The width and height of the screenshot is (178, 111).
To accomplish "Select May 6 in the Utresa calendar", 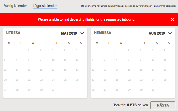I will coord(9,63).
